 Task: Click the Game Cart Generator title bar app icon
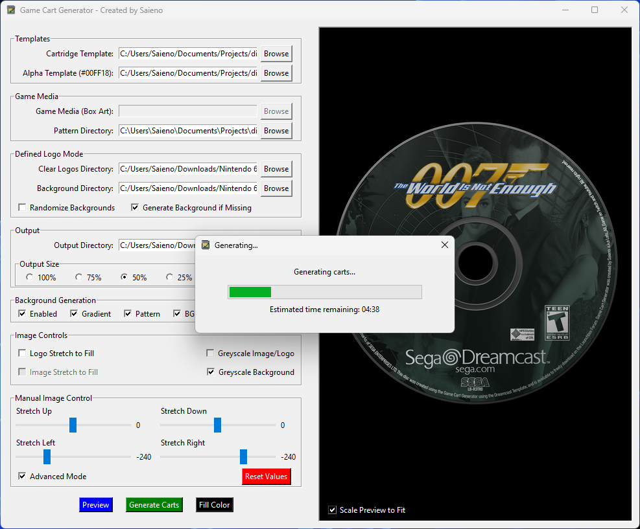click(x=11, y=10)
